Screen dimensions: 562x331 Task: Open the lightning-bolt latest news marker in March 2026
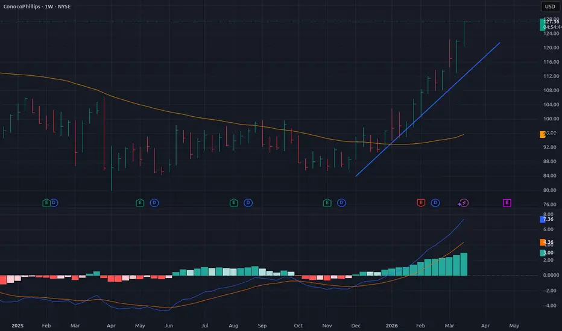click(464, 203)
